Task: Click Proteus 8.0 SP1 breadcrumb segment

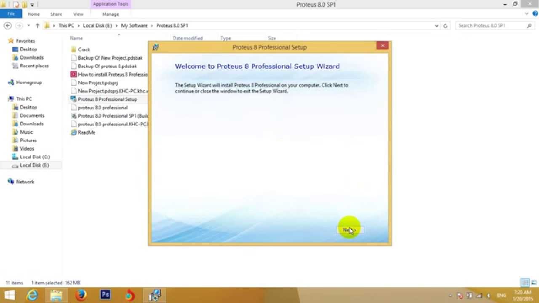Action: (x=172, y=26)
